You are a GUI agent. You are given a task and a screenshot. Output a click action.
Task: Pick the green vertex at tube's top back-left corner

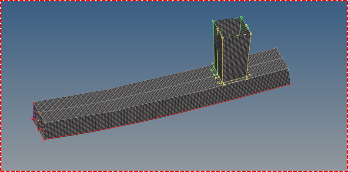[x=213, y=21]
